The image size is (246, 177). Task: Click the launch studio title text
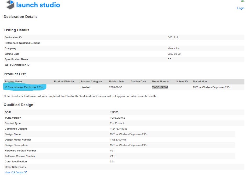38,5
